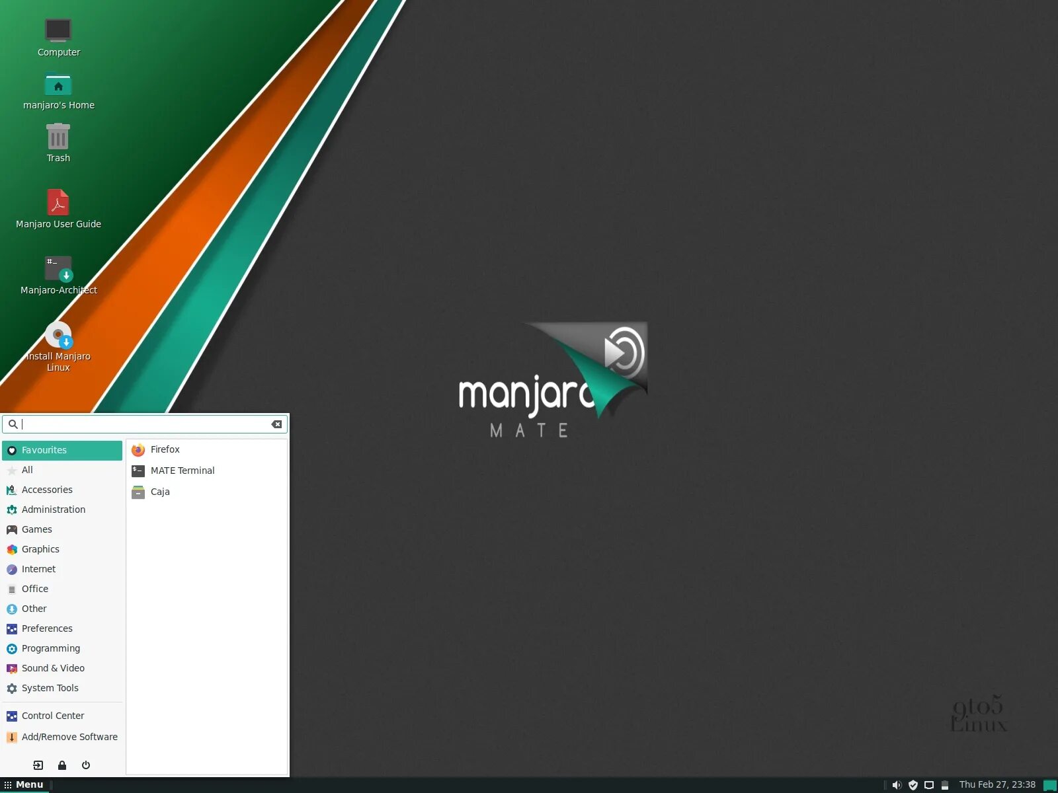Click the log out icon in menu
This screenshot has height=793, width=1058.
coord(38,765)
